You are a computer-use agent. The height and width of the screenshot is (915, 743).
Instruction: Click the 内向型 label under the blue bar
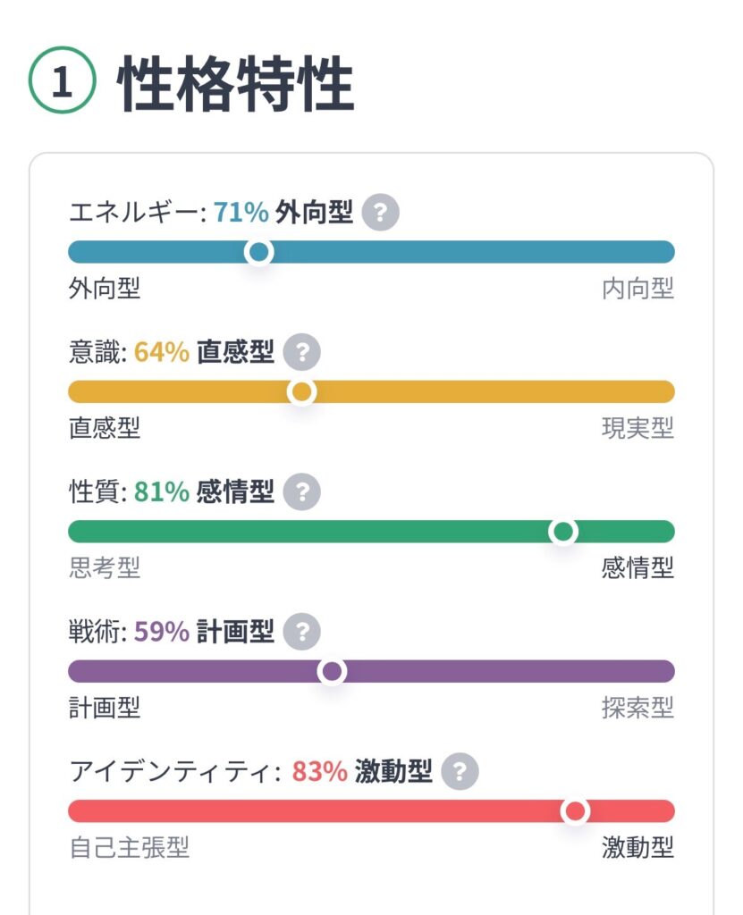[637, 289]
